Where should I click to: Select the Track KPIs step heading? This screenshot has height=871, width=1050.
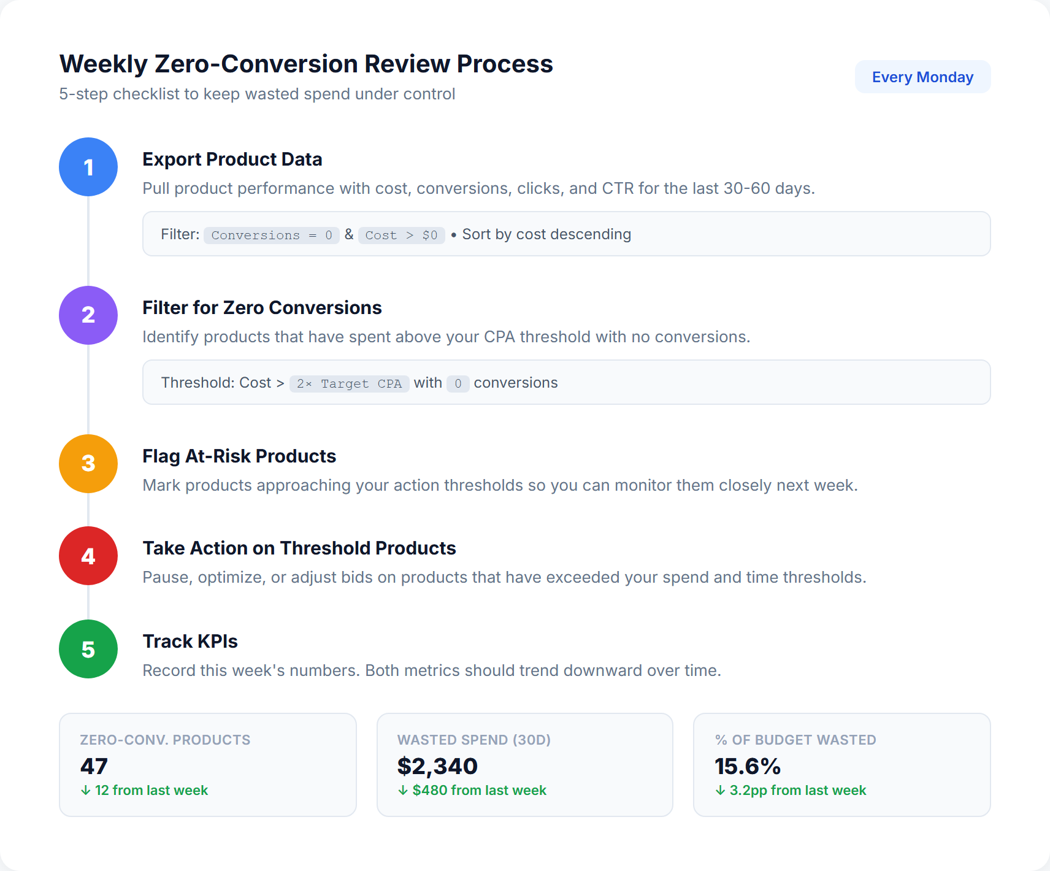(190, 641)
